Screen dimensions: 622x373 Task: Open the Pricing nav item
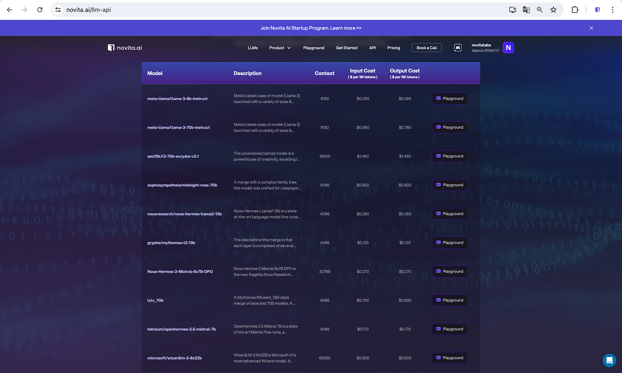click(x=394, y=48)
